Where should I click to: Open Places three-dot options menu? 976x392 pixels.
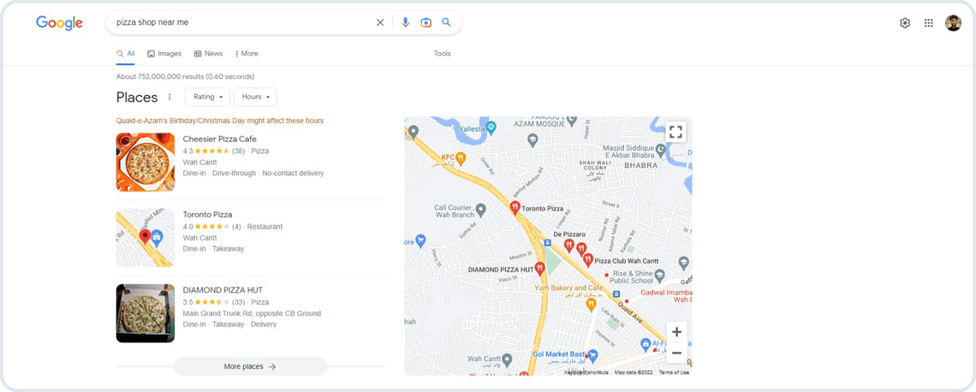click(x=170, y=98)
